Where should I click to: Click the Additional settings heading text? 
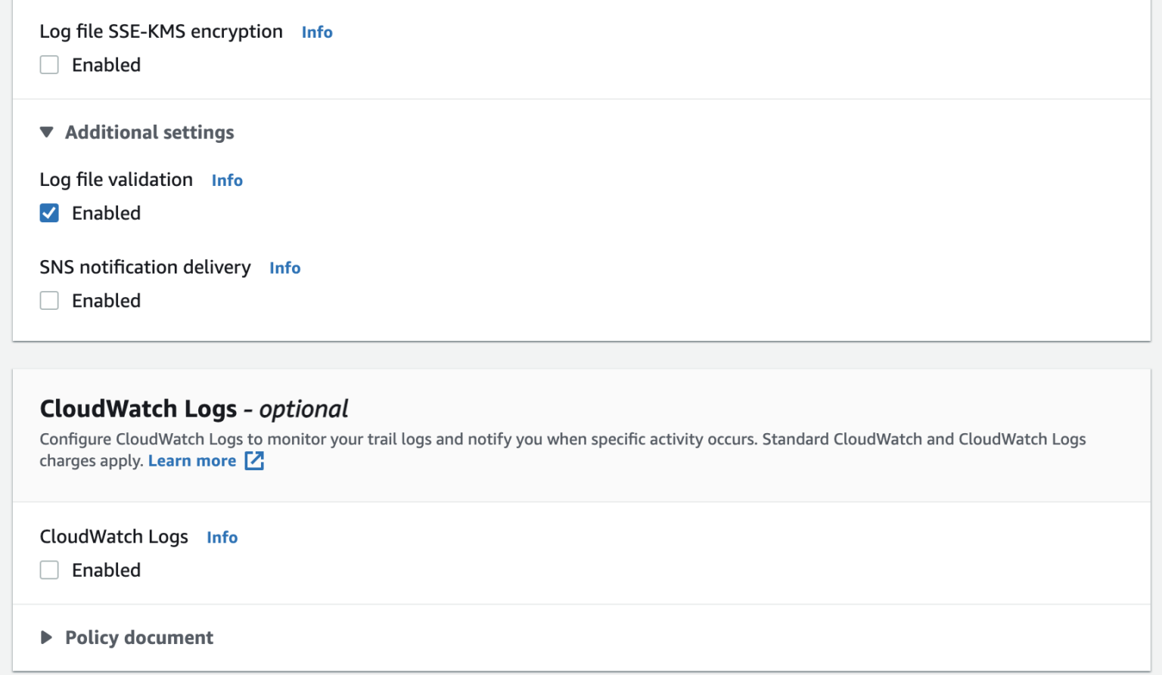tap(149, 132)
